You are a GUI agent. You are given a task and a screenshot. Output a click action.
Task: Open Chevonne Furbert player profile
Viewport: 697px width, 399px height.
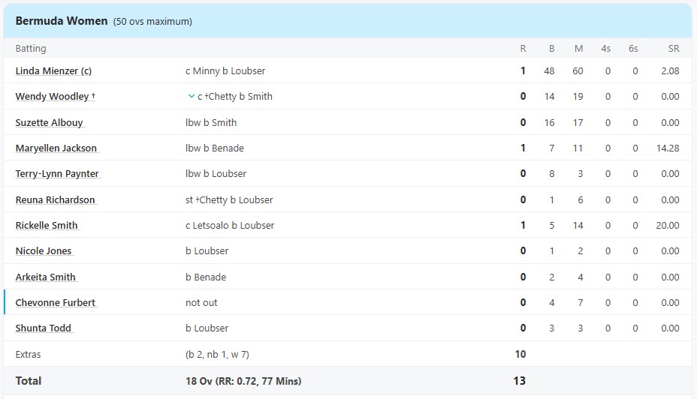click(56, 303)
